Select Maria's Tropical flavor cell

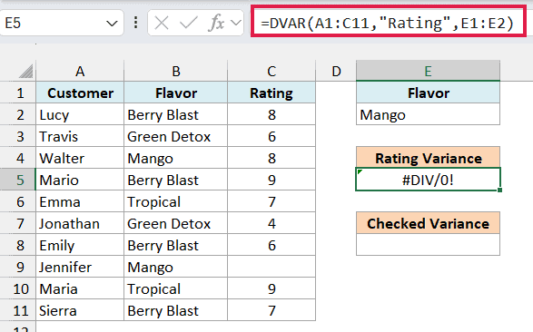176,288
